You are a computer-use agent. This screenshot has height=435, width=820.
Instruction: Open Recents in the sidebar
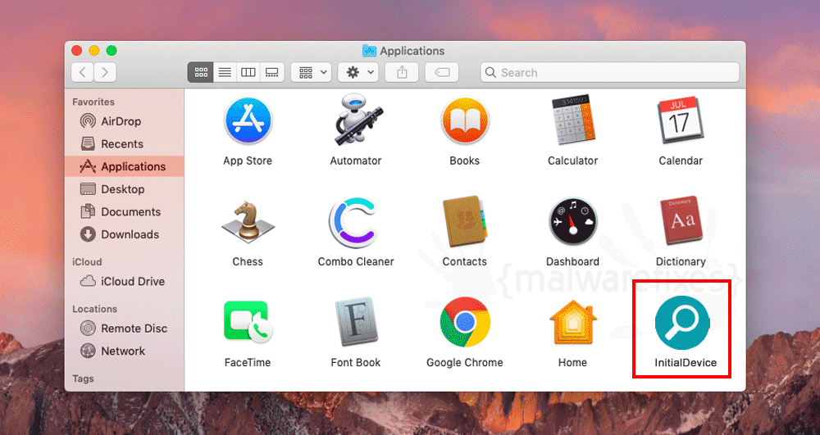click(125, 143)
